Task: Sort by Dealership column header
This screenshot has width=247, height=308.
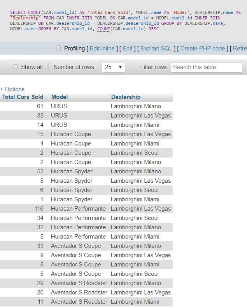Action: tap(126, 97)
